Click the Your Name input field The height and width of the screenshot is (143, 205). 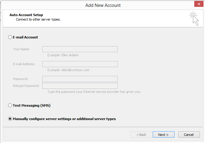80,49
